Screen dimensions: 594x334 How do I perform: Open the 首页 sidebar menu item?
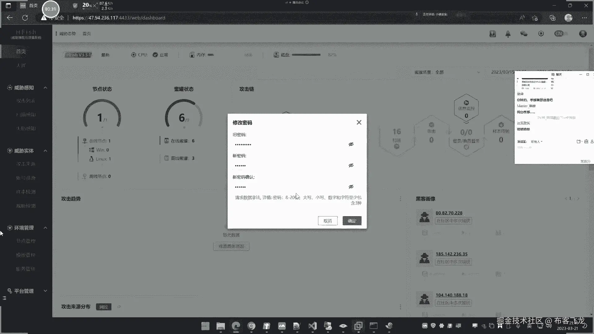coord(21,51)
